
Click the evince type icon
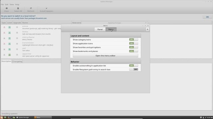[x=4, y=27]
